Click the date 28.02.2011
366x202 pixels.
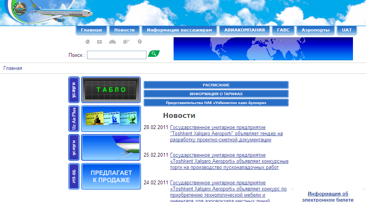(156, 127)
